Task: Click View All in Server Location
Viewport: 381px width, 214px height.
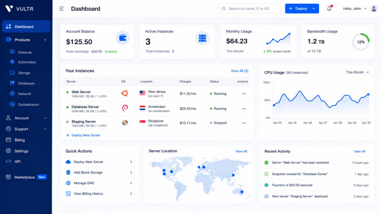Action: [241, 152]
